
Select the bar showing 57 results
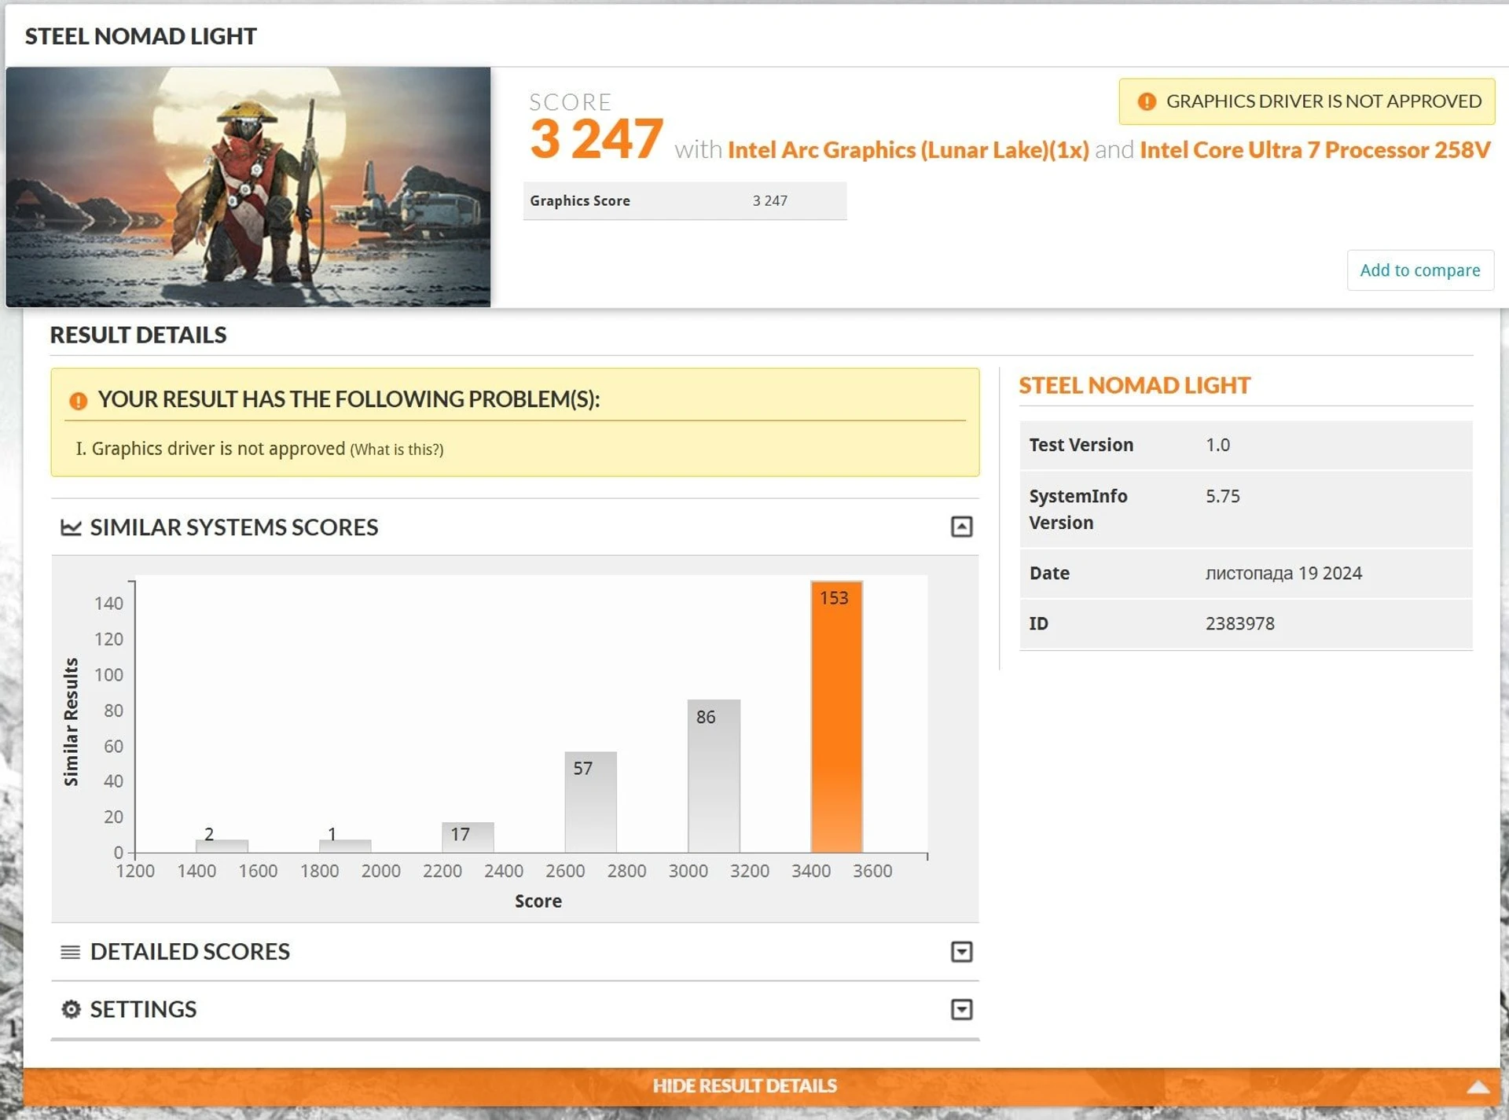pos(590,802)
